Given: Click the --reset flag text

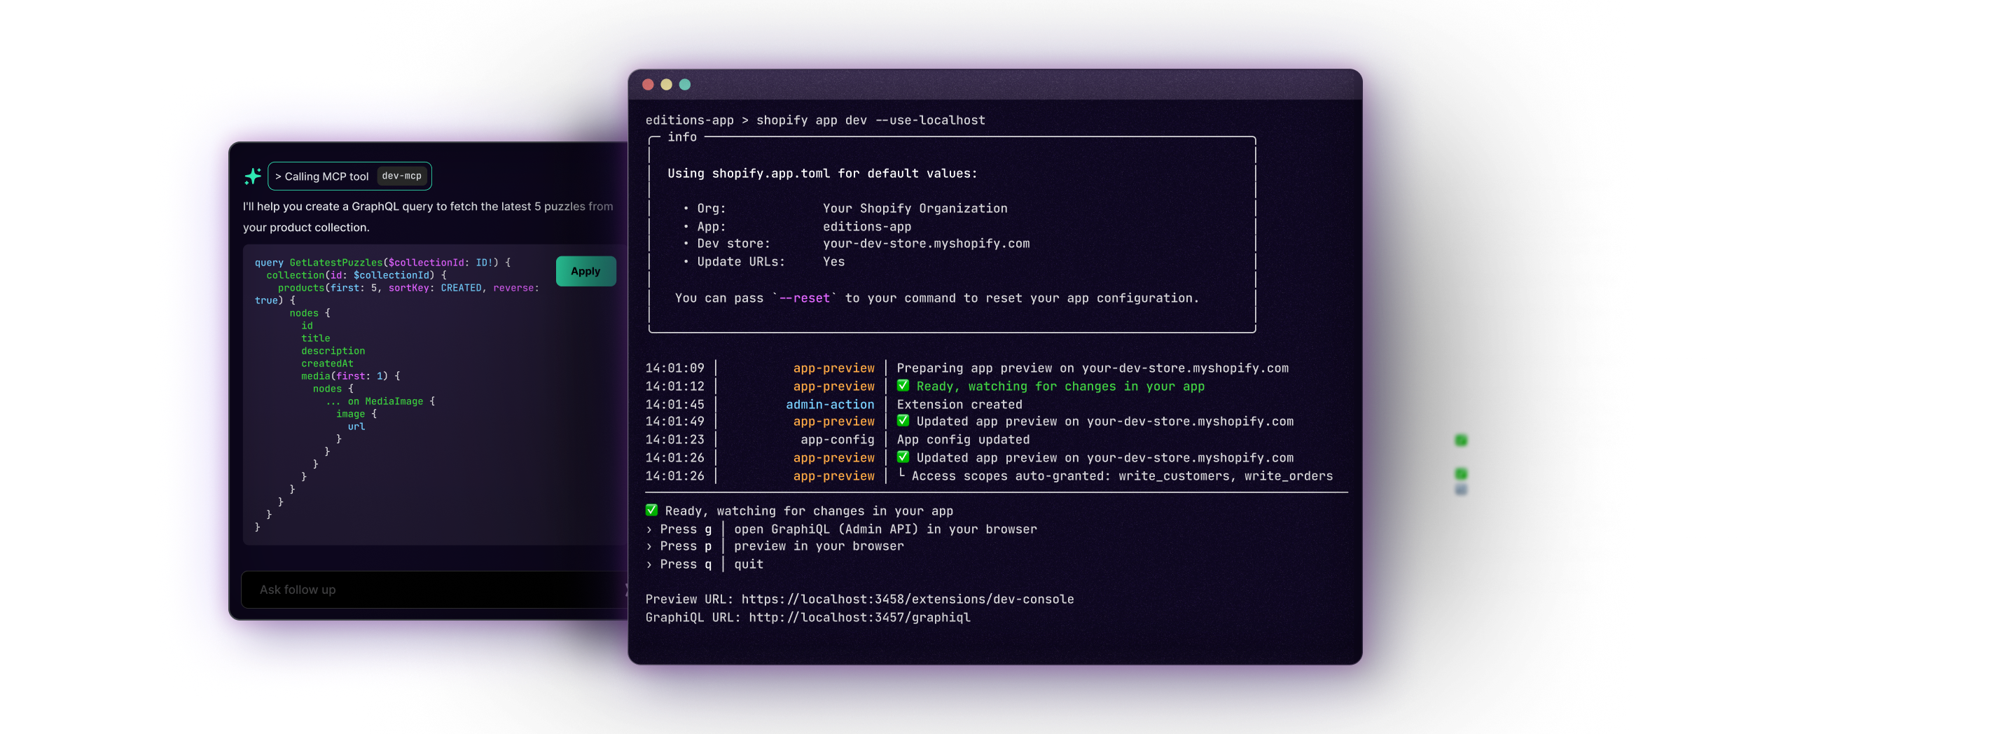Looking at the screenshot, I should 804,298.
